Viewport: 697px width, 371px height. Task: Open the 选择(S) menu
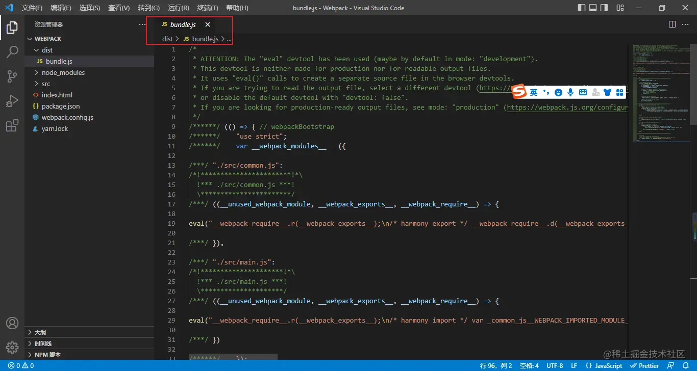point(90,8)
